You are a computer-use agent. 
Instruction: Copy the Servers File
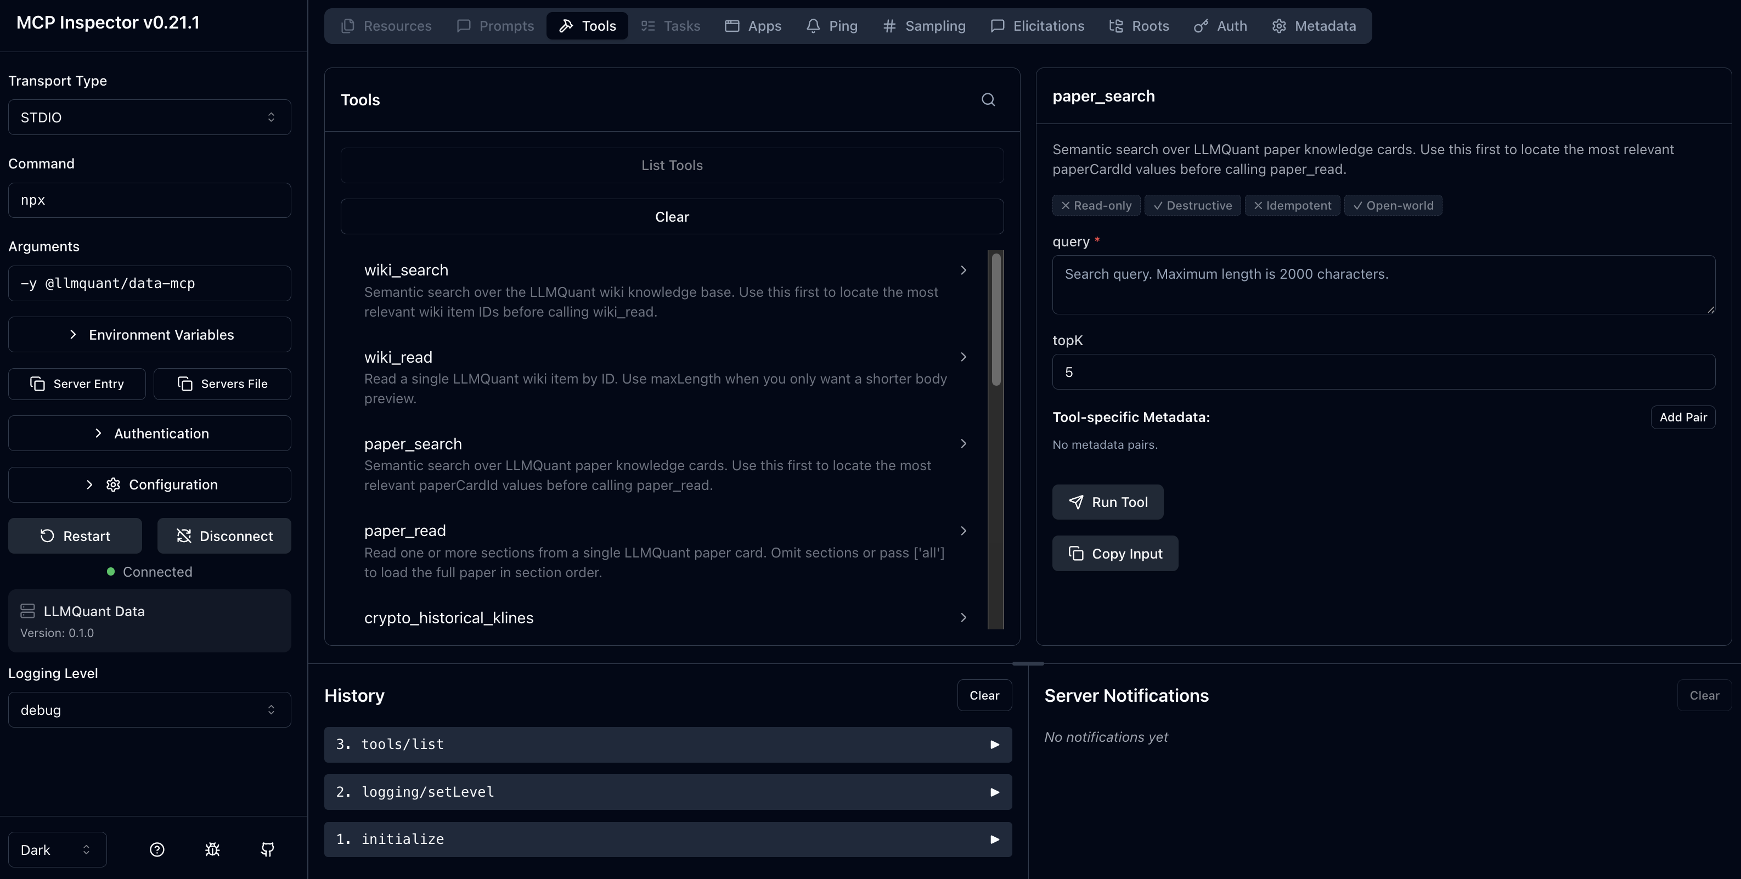click(222, 384)
